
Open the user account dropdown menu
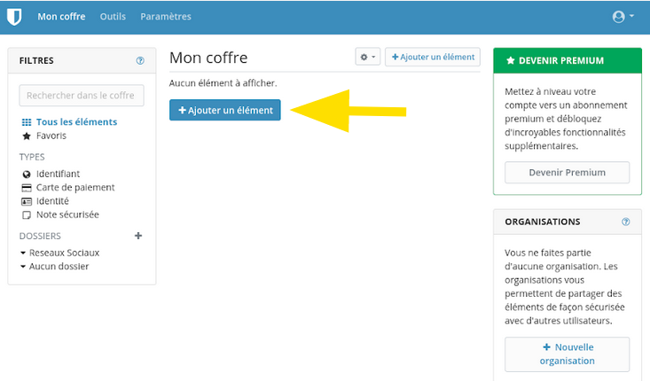coord(623,17)
